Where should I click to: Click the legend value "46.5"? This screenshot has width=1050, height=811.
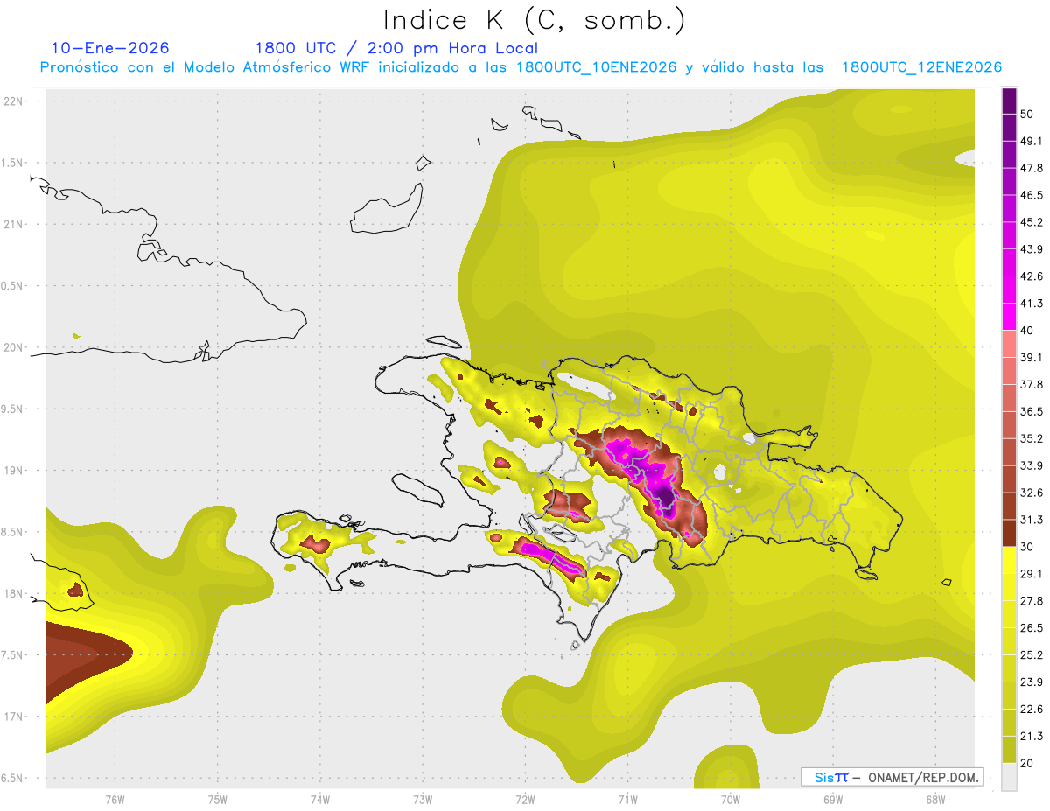point(1031,196)
